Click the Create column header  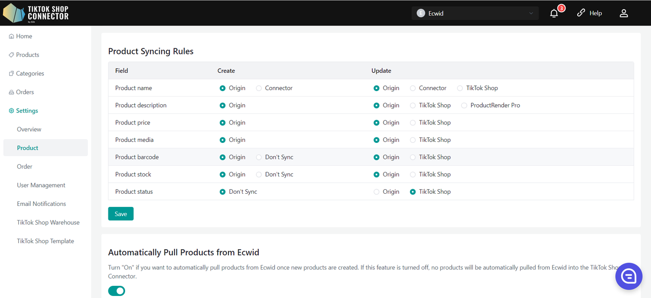(226, 71)
